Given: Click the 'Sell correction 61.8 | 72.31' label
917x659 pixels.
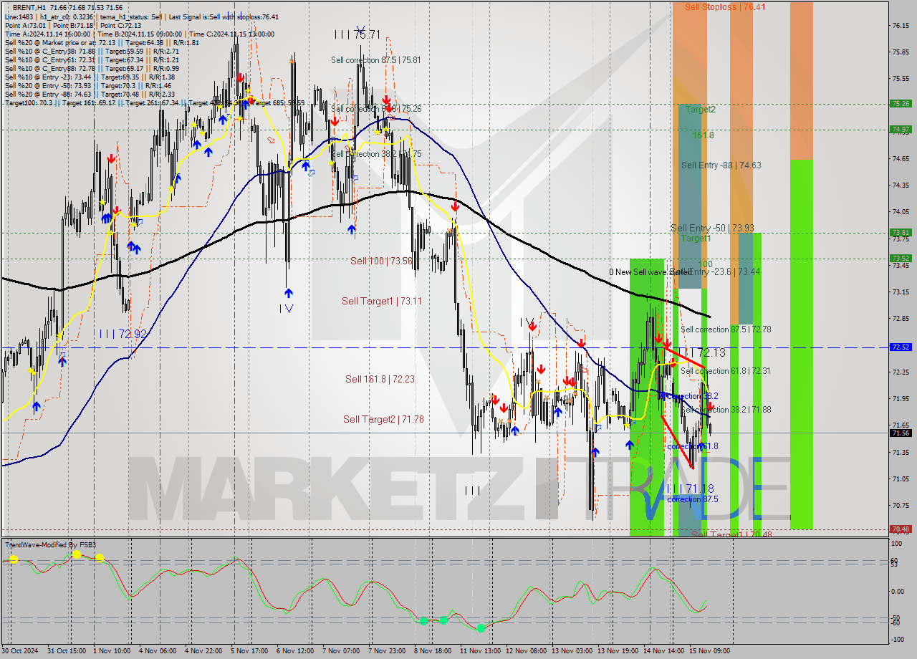Looking at the screenshot, I should [x=725, y=371].
